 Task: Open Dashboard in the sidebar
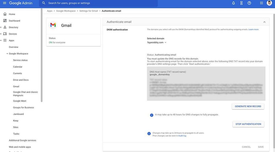[x=14, y=21]
